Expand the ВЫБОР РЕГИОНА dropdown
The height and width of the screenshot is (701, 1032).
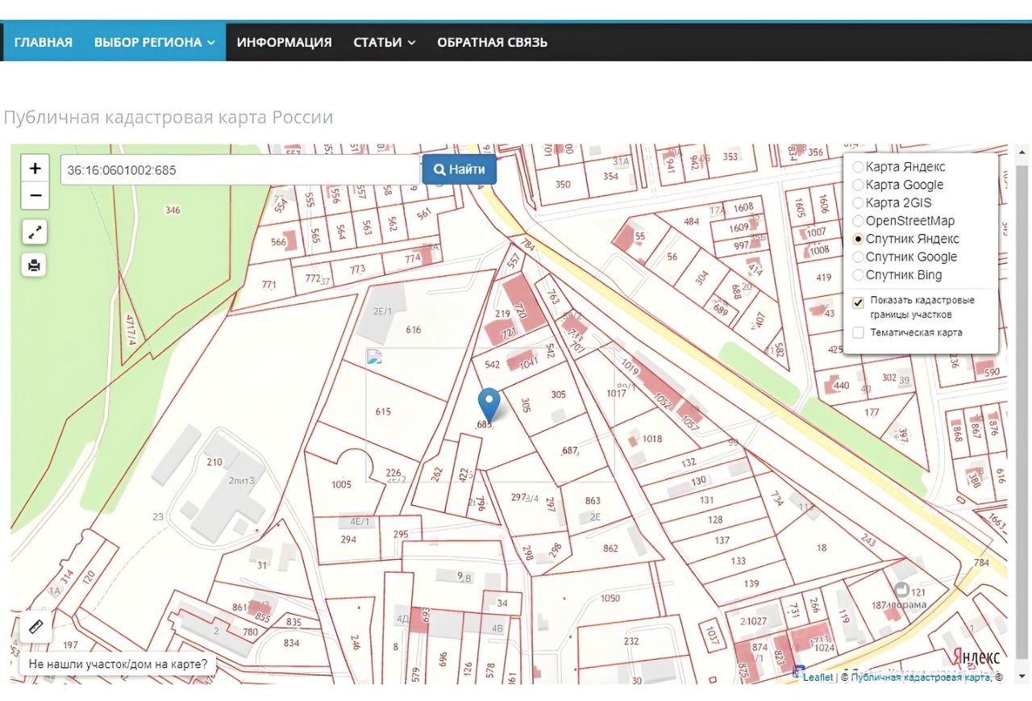(155, 42)
